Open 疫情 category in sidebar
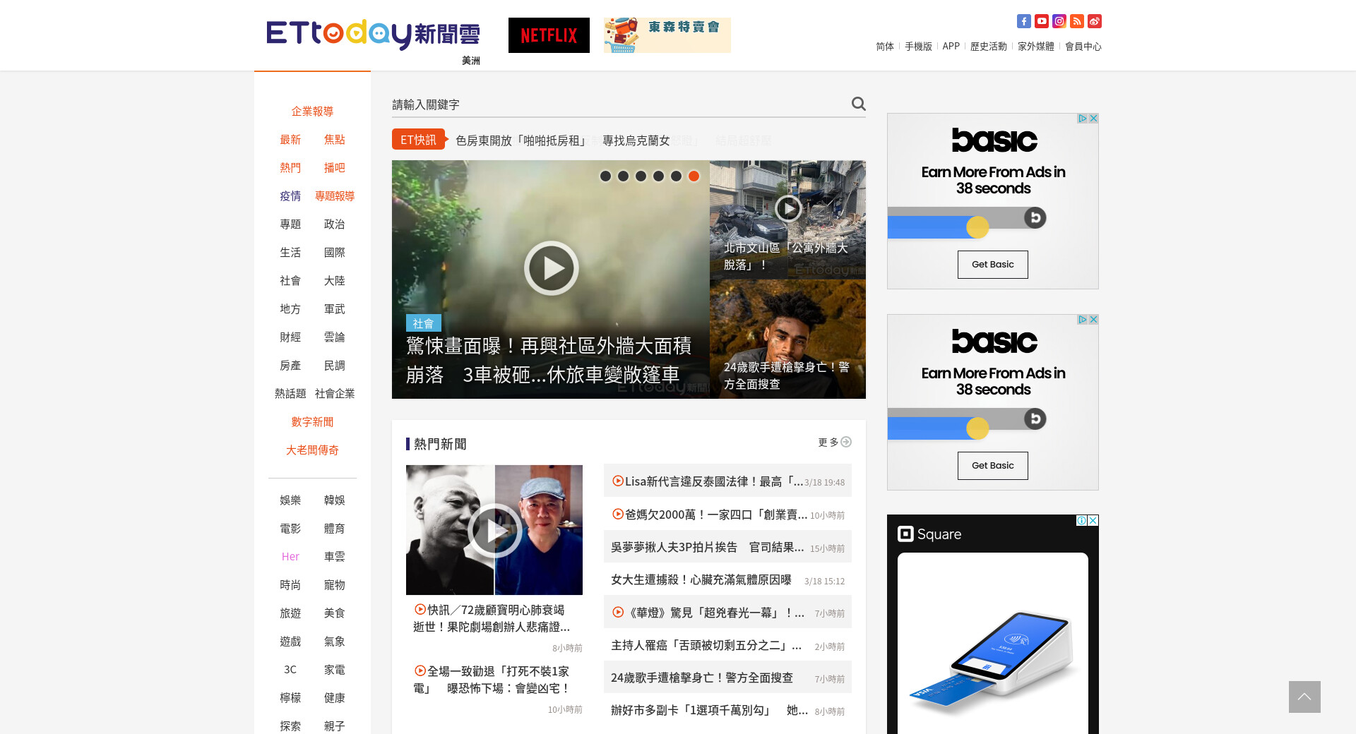The width and height of the screenshot is (1356, 734). [x=290, y=196]
